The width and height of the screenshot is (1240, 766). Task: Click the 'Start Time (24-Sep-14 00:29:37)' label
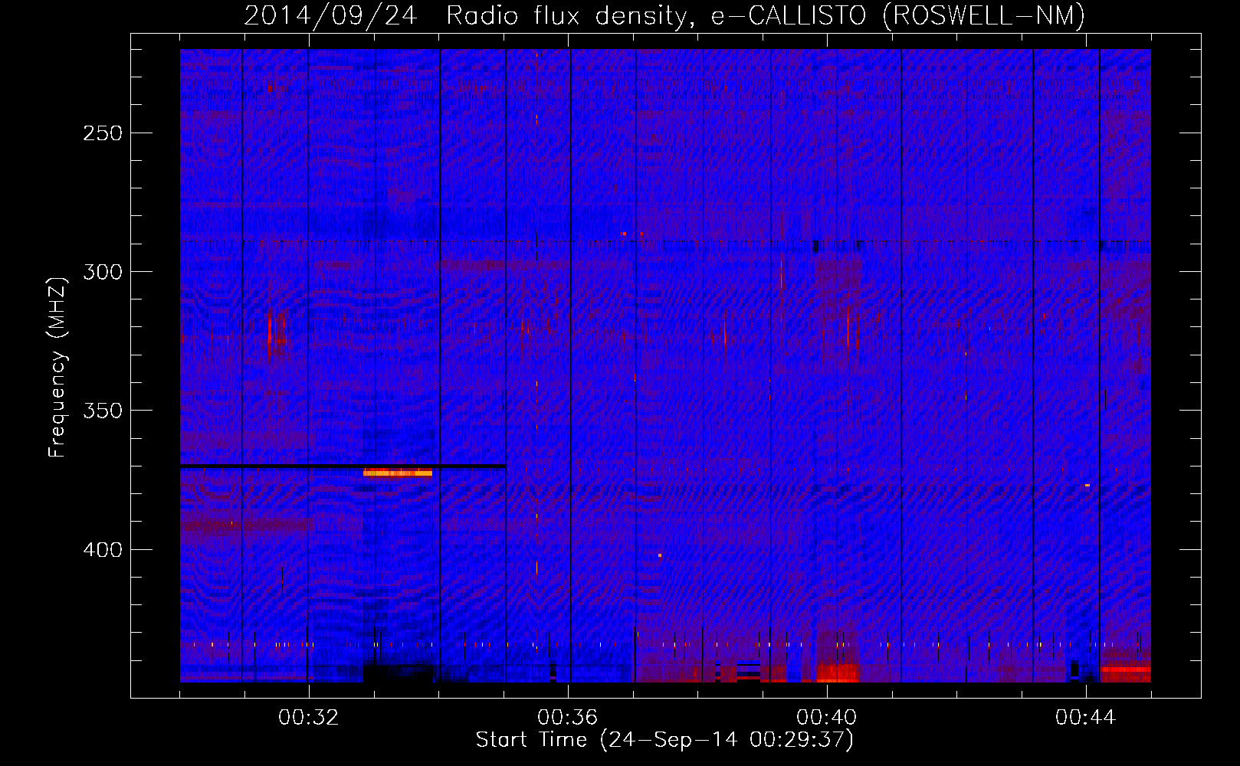[664, 740]
